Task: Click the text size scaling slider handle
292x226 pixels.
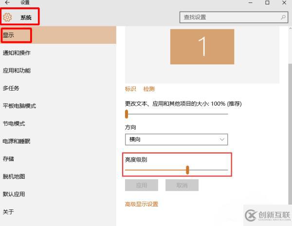Action: [127, 114]
